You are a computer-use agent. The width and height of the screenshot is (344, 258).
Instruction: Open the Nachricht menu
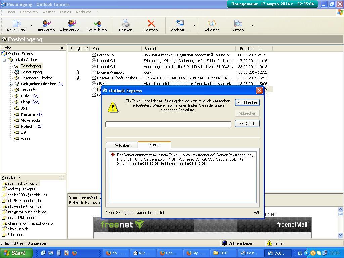coord(83,12)
